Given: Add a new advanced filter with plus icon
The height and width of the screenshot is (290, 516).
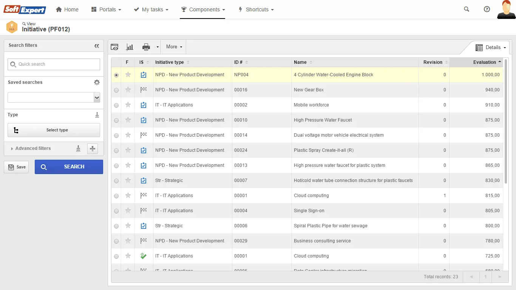Looking at the screenshot, I should [x=93, y=149].
